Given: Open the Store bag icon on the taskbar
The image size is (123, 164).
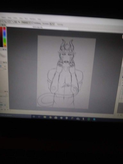Looking at the screenshot, I should tap(56, 118).
